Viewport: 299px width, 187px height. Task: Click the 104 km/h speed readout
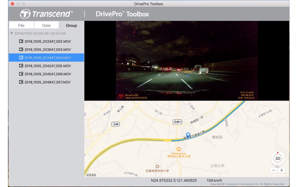click(x=214, y=180)
